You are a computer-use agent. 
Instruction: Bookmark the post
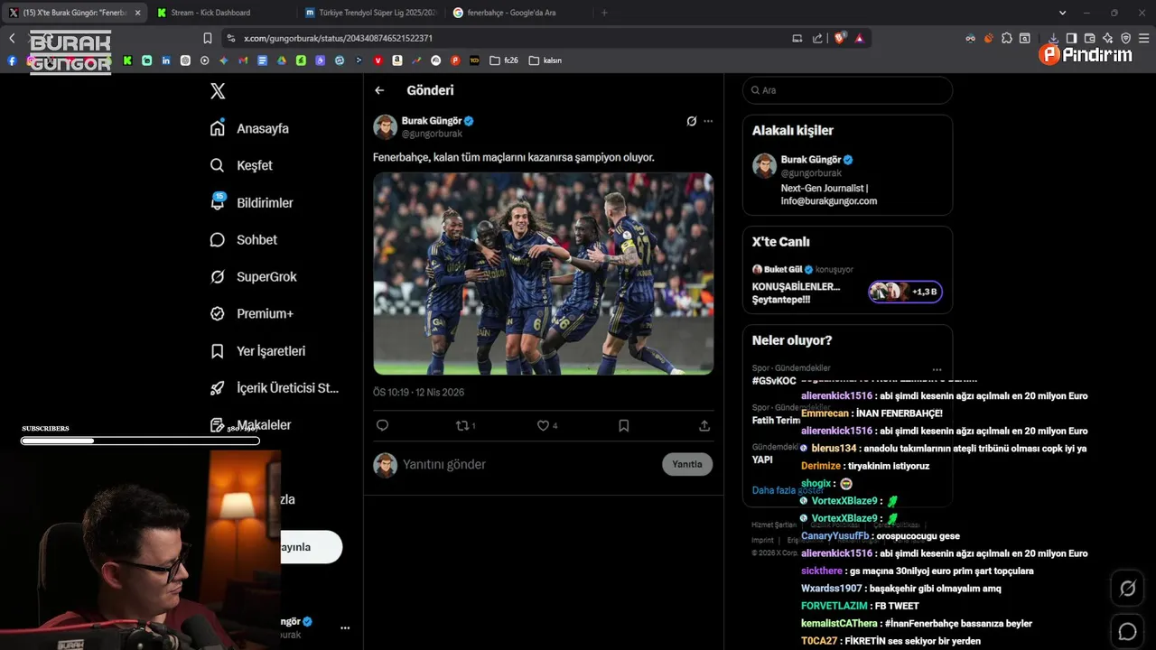click(623, 425)
